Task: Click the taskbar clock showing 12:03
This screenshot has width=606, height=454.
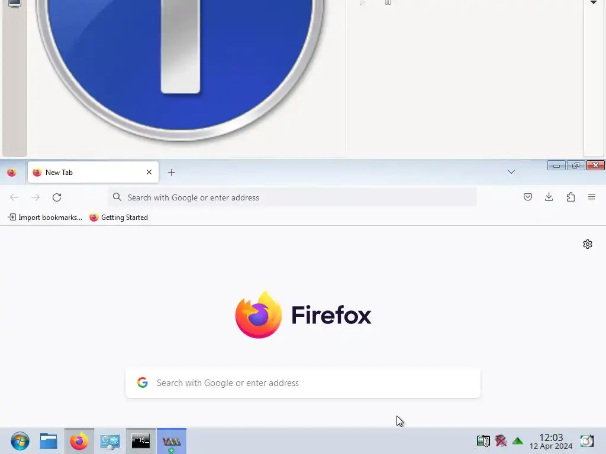Action: pyautogui.click(x=551, y=441)
